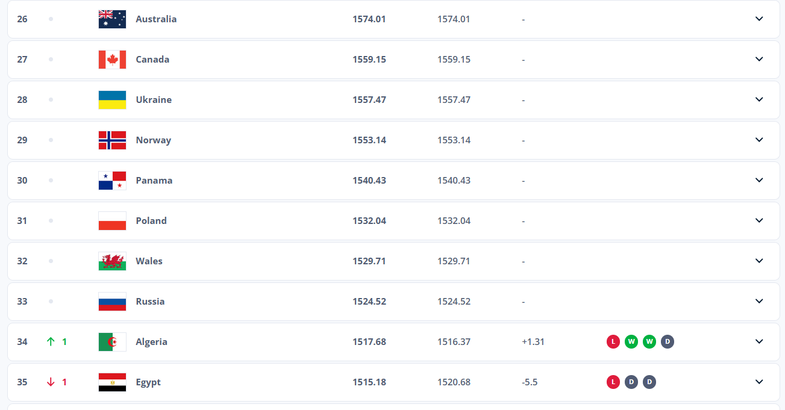Select Algeria's first green W badge
The image size is (785, 410).
click(x=631, y=342)
